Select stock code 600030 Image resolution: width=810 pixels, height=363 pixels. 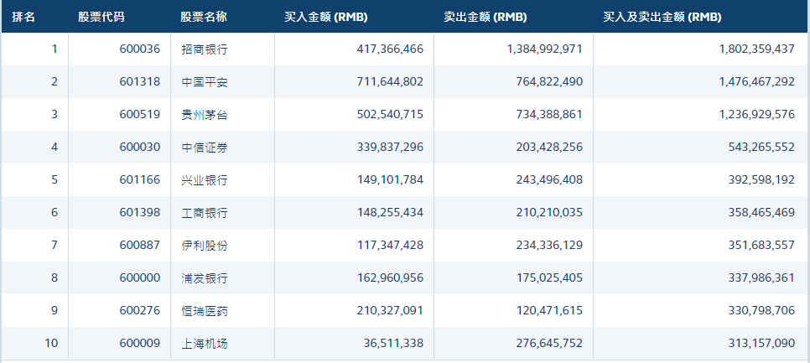click(140, 148)
